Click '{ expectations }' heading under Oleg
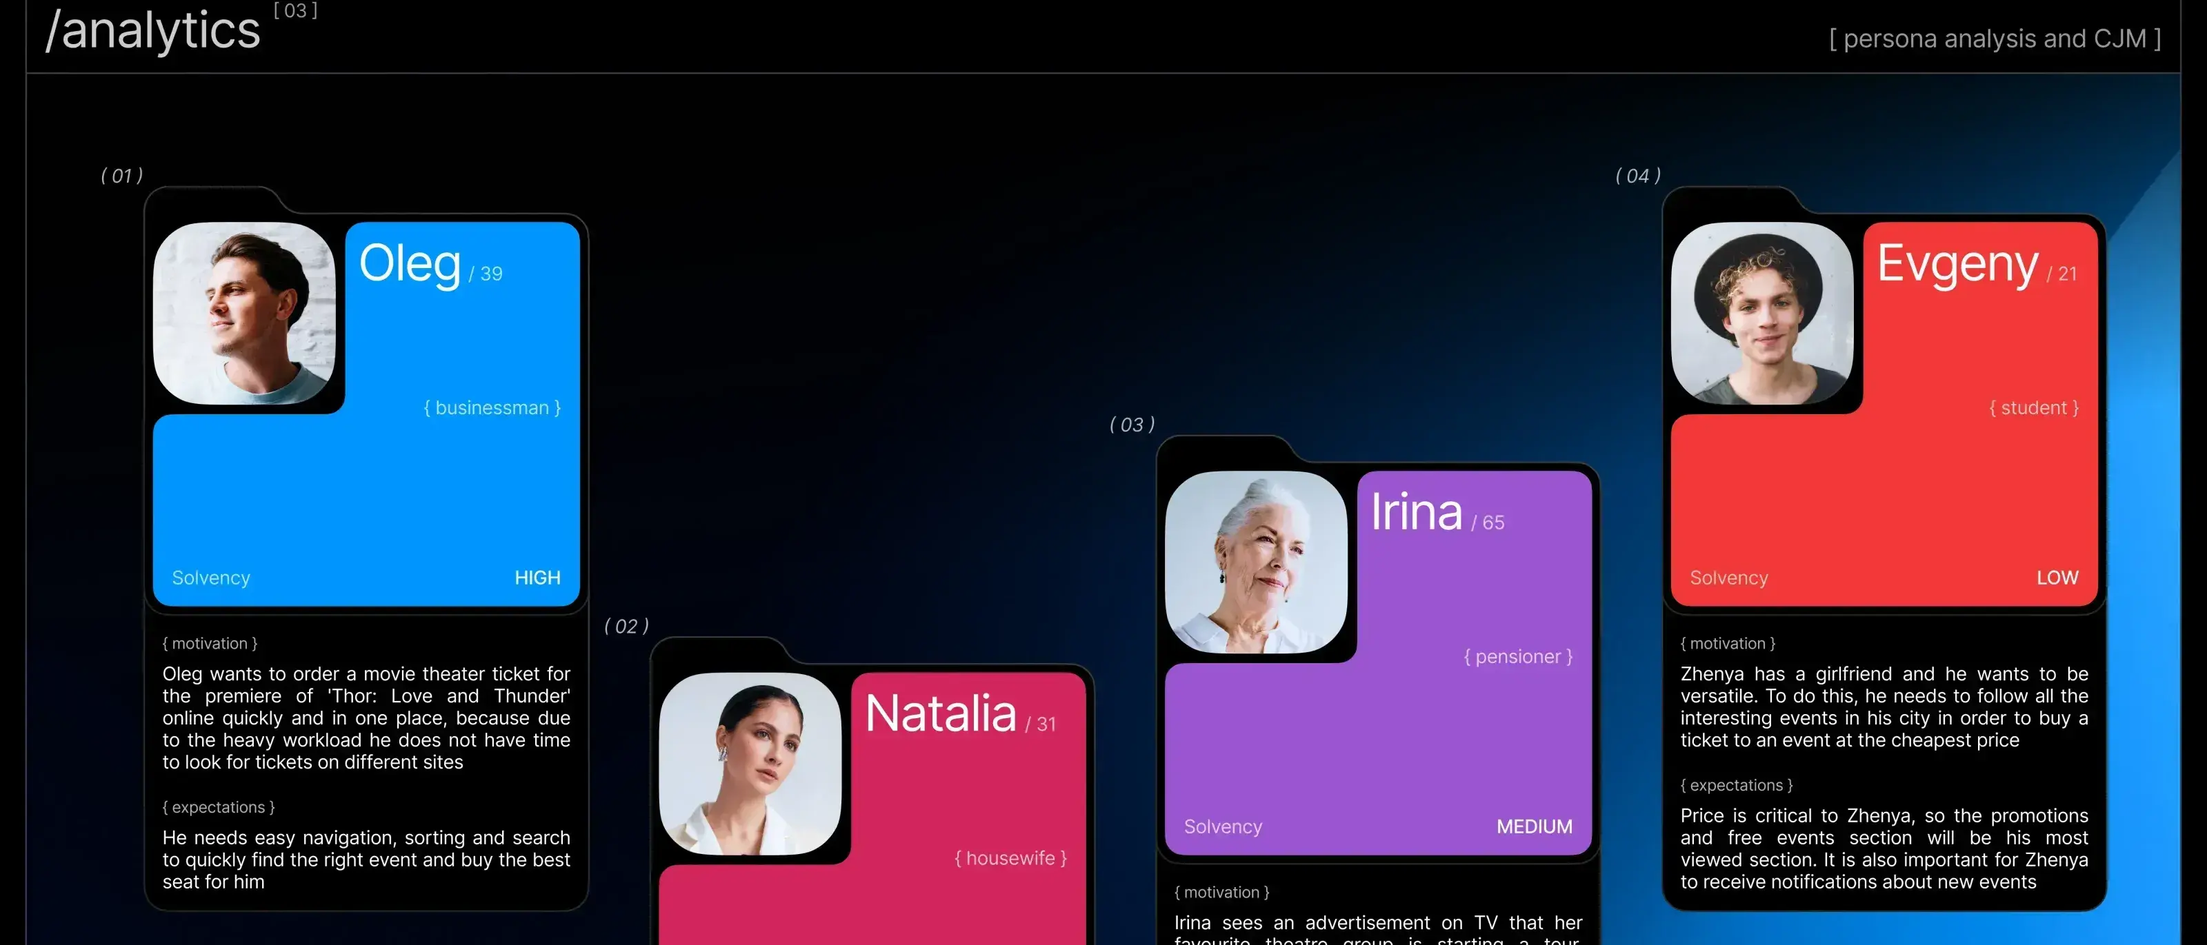Screen dimensions: 2207x945 [x=219, y=807]
